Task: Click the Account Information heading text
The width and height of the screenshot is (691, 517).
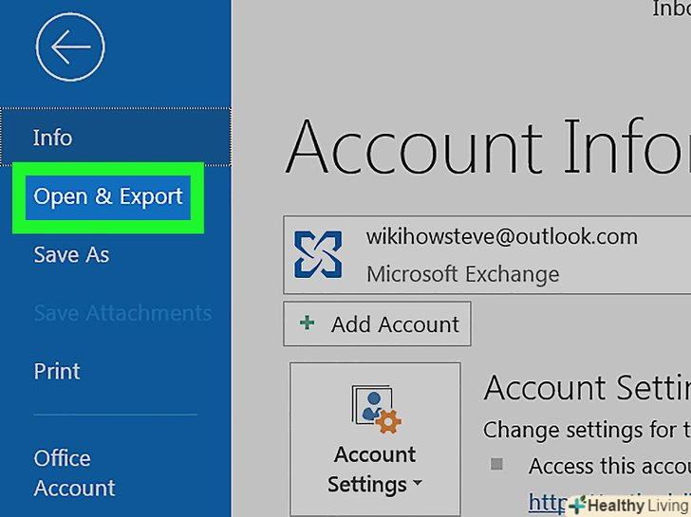Action: [488, 147]
